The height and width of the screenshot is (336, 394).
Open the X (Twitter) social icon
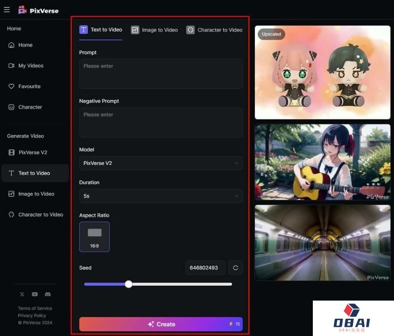coord(22,294)
